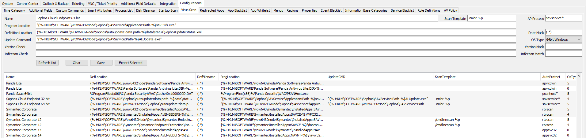
Task: Open Redirected Apps sub-tab
Action: pos(212,10)
